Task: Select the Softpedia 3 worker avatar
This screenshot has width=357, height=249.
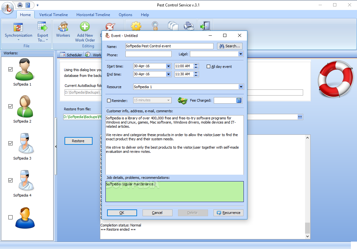Action: point(26,143)
